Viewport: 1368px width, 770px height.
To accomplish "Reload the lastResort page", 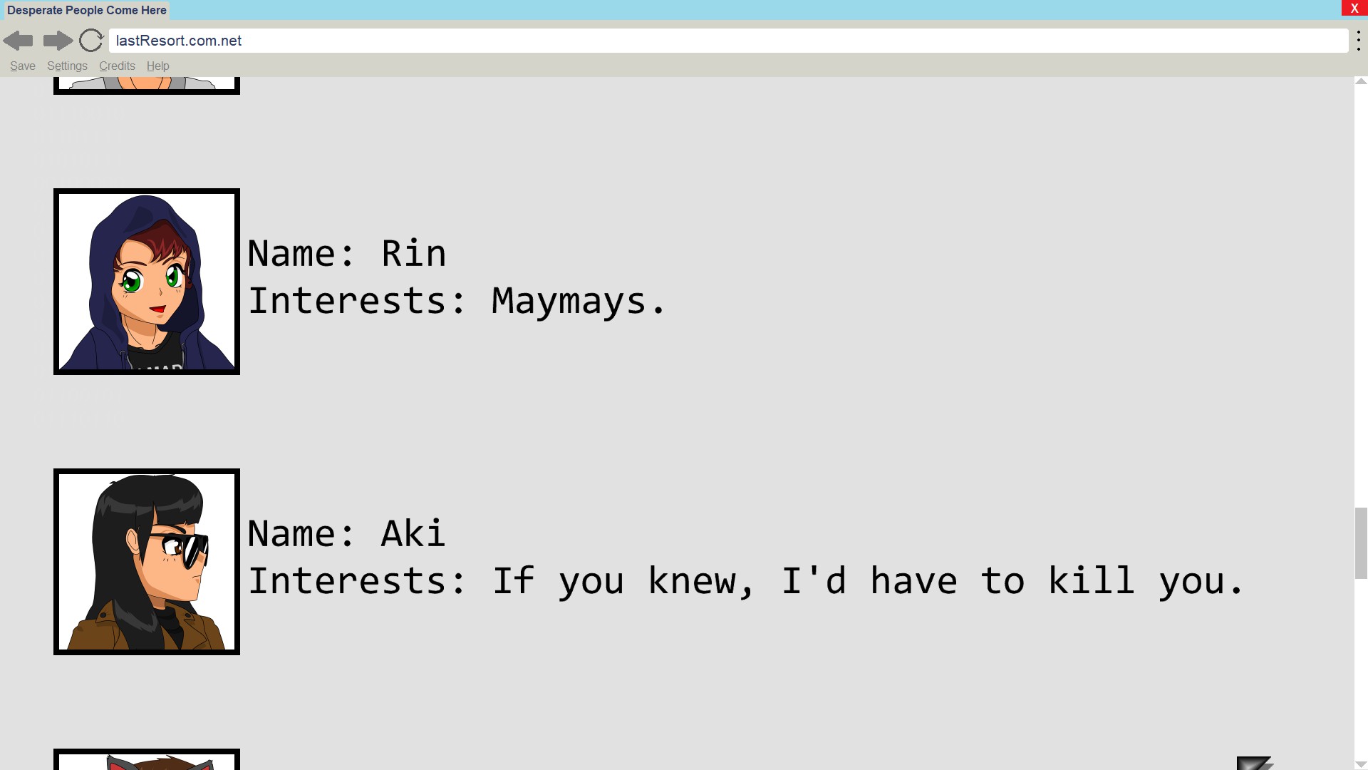I will [x=91, y=41].
